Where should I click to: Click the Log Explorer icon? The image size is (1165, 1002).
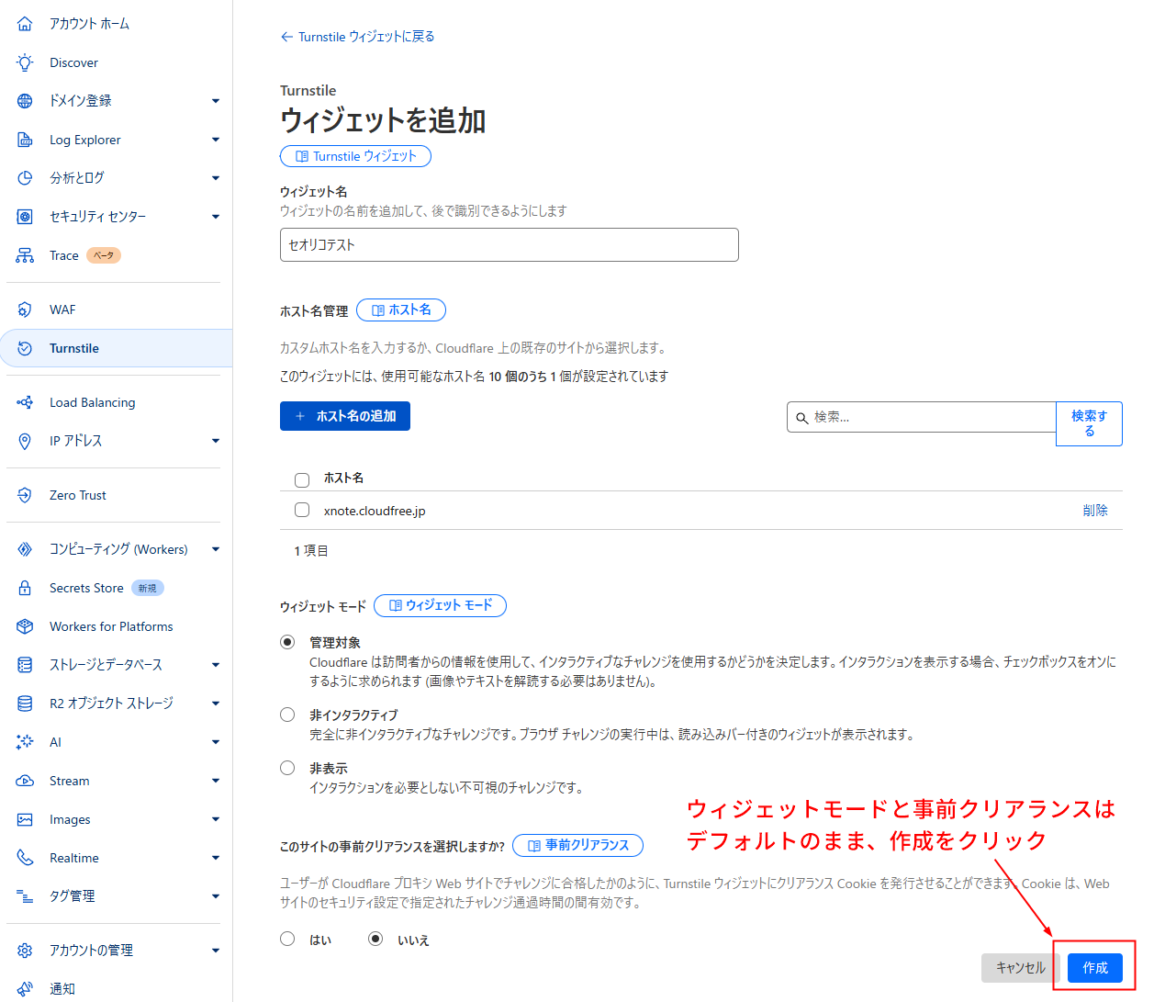pos(25,140)
